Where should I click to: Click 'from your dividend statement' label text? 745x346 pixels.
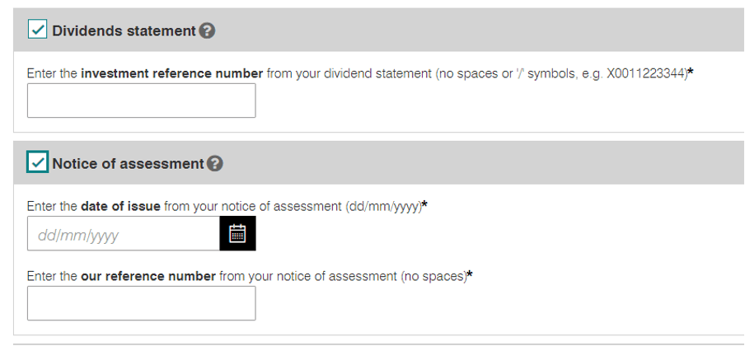(349, 73)
